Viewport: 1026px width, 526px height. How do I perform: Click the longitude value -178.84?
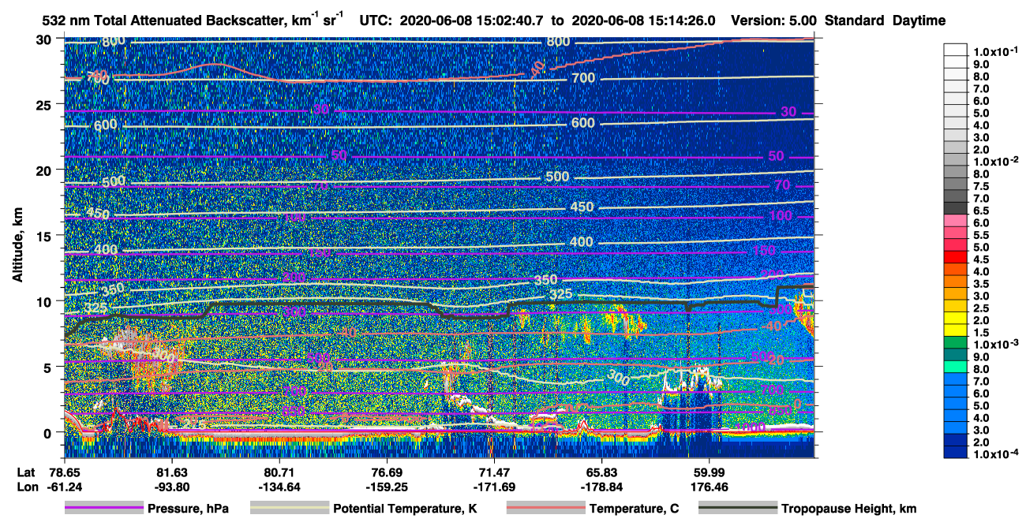(x=601, y=487)
